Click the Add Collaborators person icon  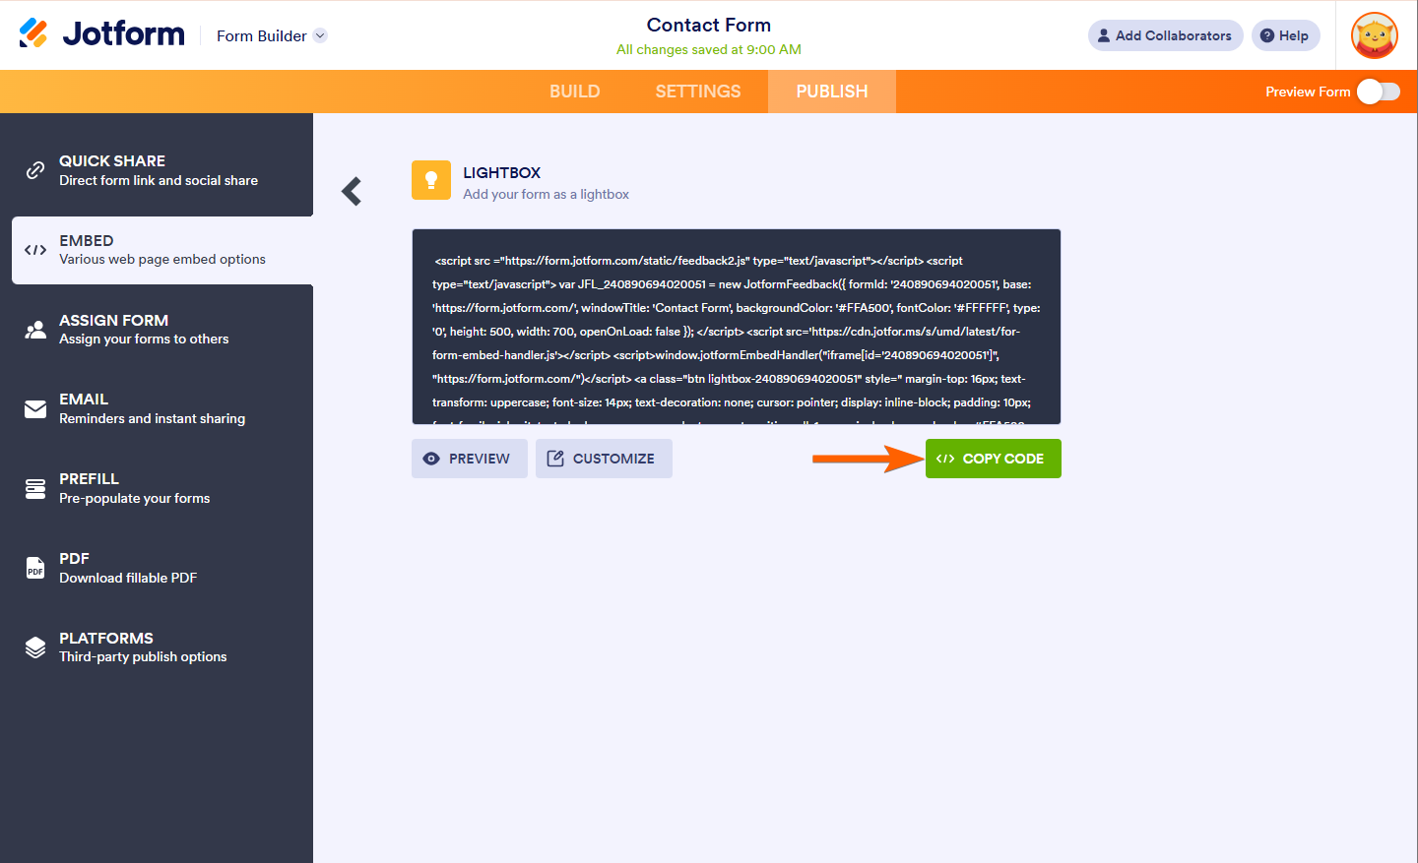click(1104, 35)
